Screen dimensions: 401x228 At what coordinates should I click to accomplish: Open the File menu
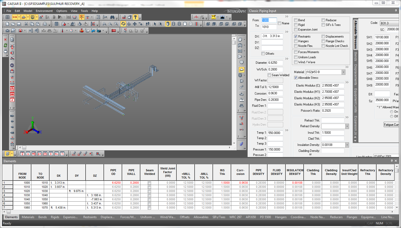point(9,11)
